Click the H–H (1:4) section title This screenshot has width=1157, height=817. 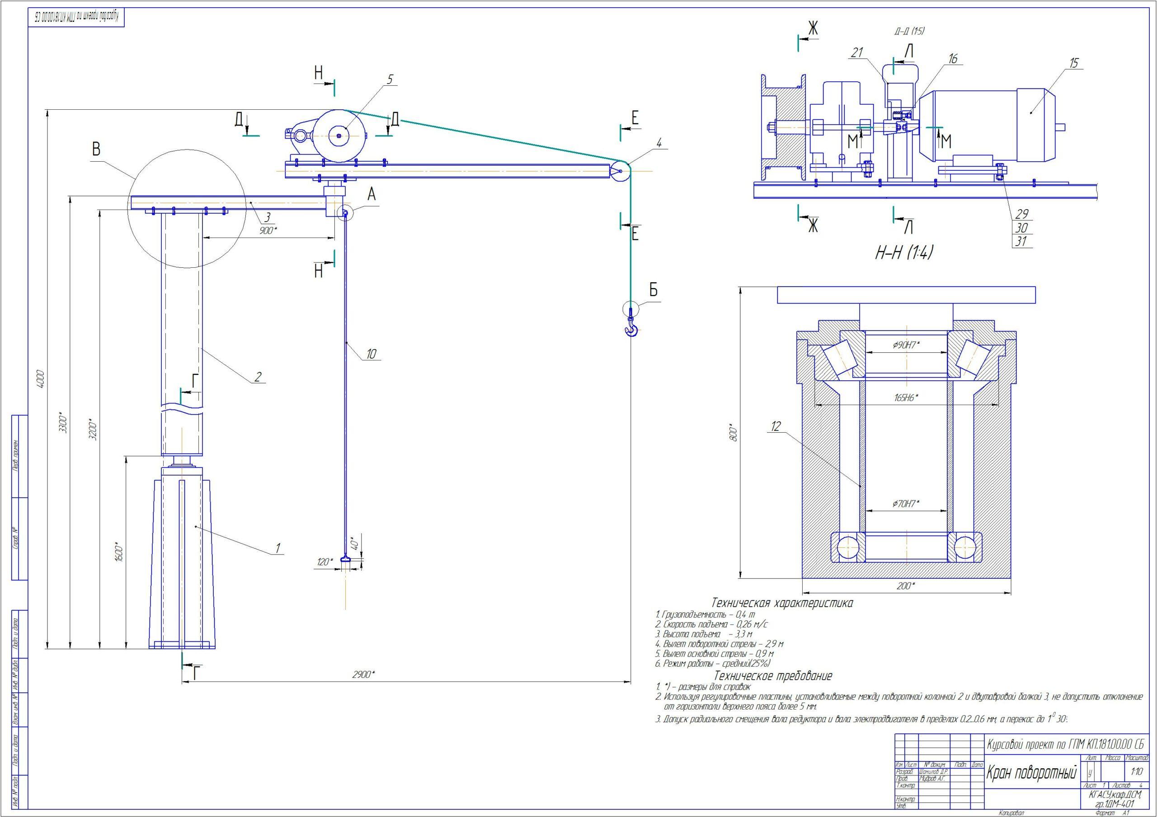pos(903,253)
